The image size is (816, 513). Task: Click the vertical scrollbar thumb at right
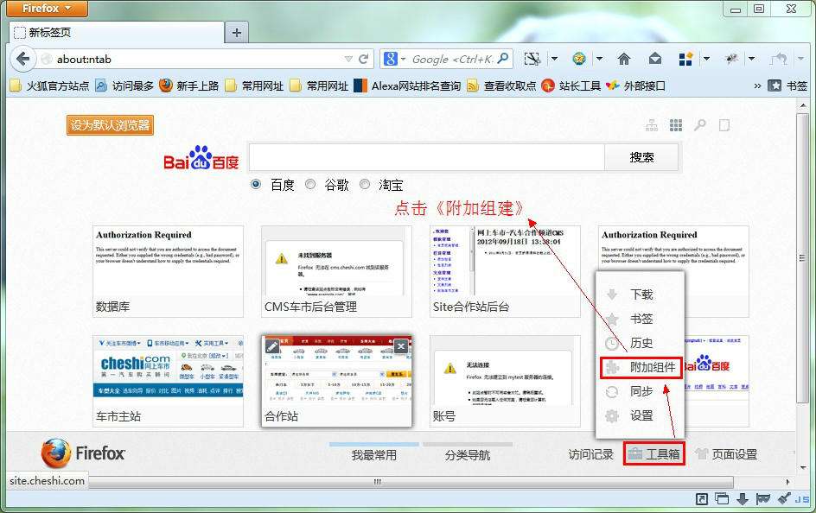tap(802, 257)
